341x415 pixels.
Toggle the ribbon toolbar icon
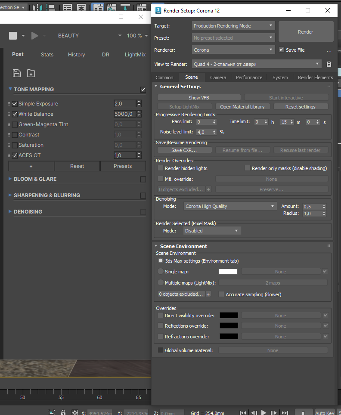98,7
